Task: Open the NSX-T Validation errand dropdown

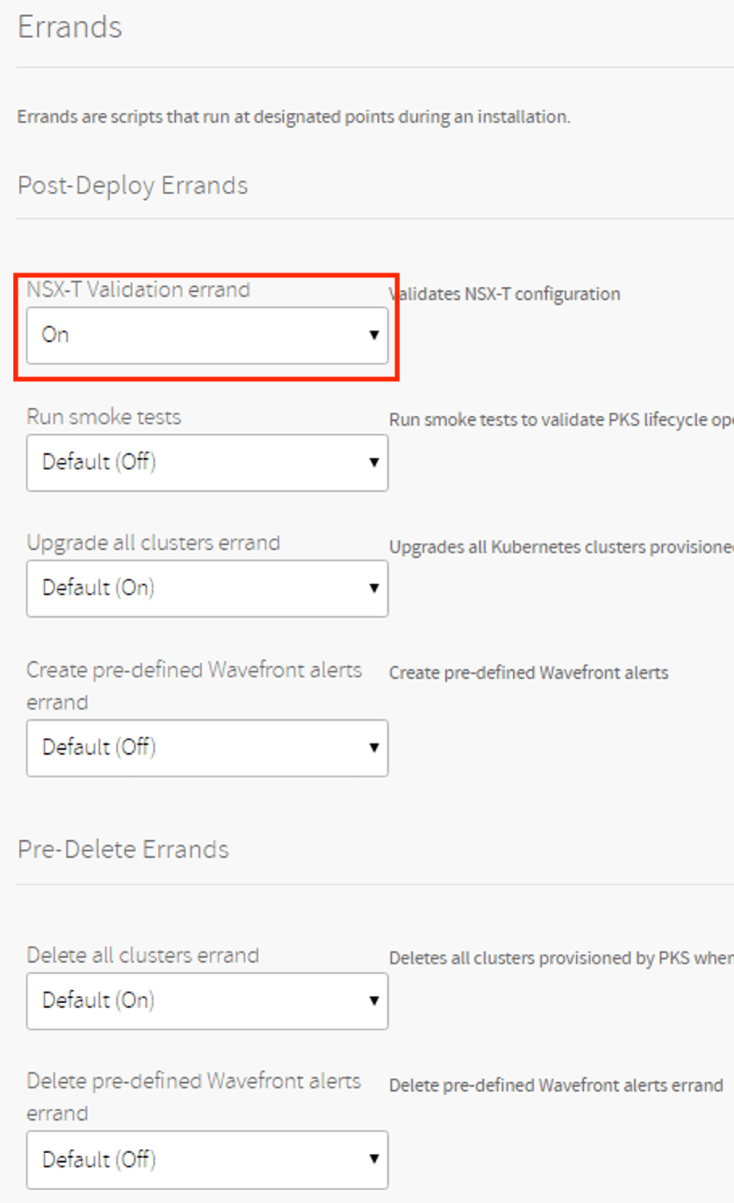Action: tap(206, 335)
